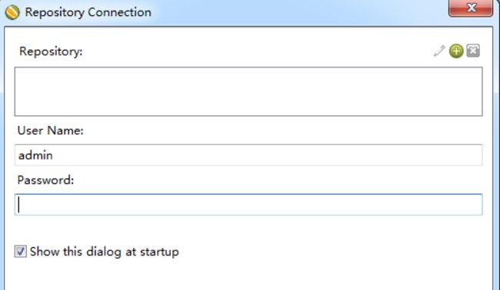Viewport: 500px width, 290px height.
Task: Click the 'Repository:' label
Action: 51,51
